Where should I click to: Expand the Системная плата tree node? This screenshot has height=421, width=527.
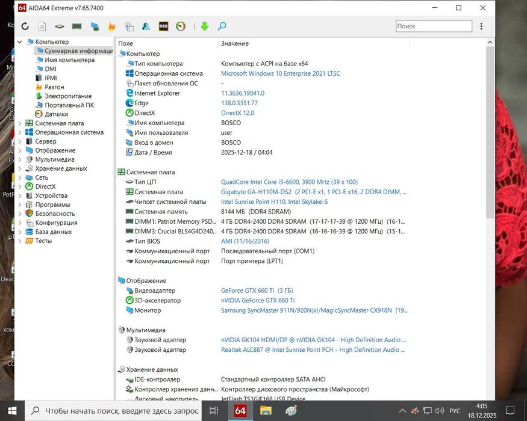20,123
